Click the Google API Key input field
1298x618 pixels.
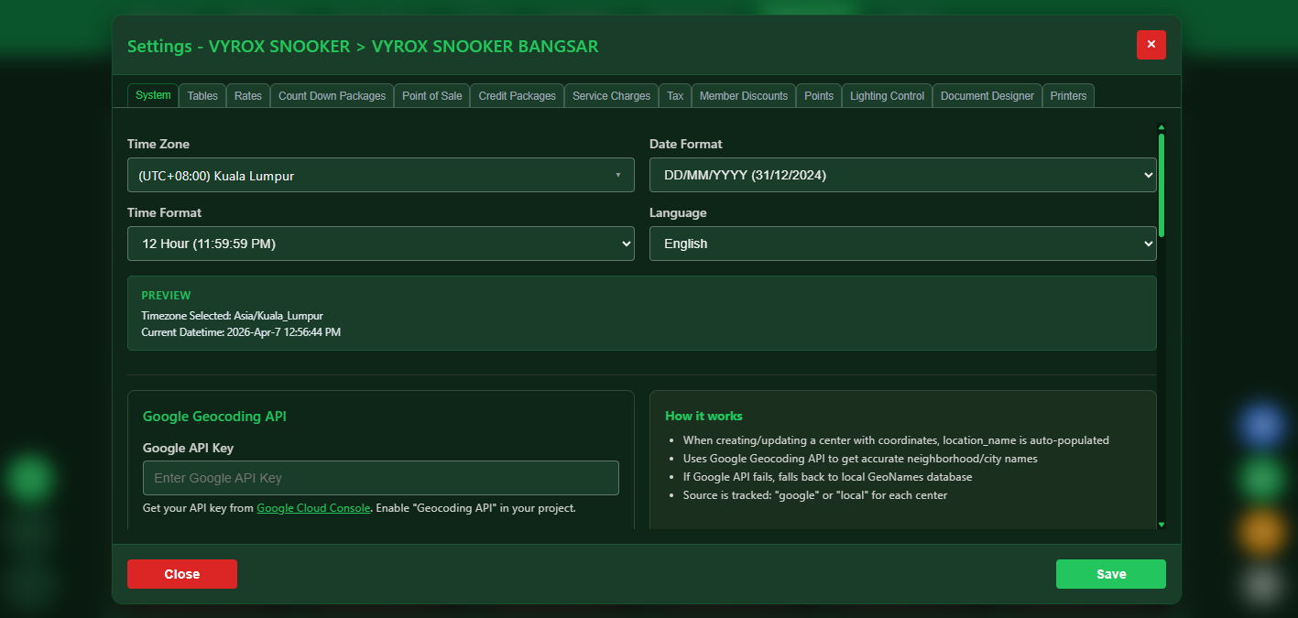(x=381, y=477)
